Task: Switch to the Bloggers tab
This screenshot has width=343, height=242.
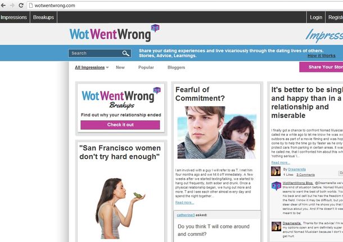Action: click(176, 67)
